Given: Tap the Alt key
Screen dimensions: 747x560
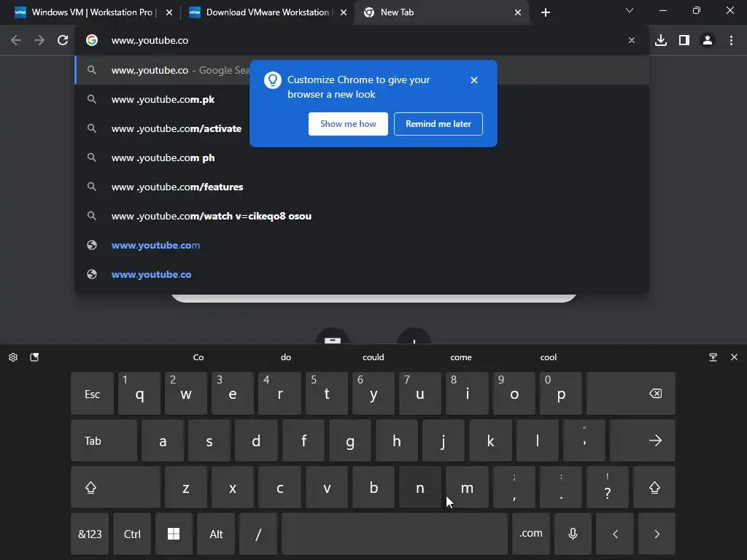Looking at the screenshot, I should 216,534.
